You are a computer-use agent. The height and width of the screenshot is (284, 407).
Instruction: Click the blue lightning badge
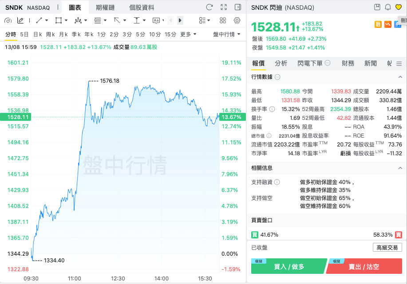point(397,24)
